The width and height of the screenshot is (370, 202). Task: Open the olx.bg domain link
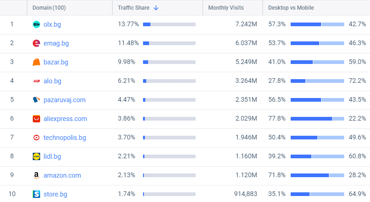coord(52,24)
